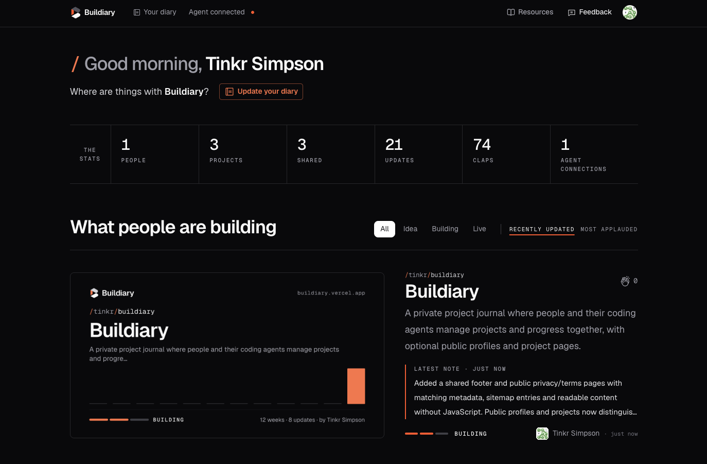
Task: Filter projects by Idea stage
Action: click(410, 229)
